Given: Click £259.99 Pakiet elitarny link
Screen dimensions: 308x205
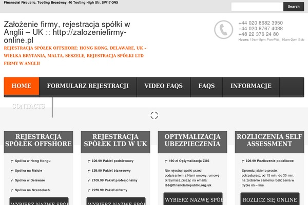Looking at the screenshot, I should (x=109, y=190).
